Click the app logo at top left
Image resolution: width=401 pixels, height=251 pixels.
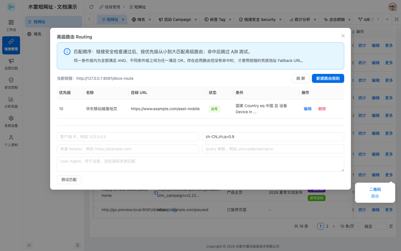tap(11, 7)
